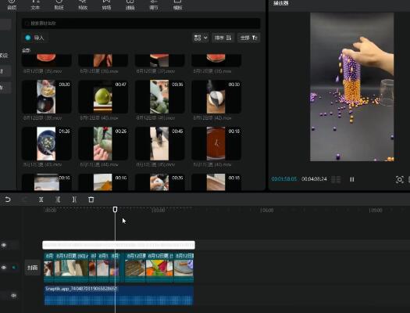Click the vertical video preview in player
The height and width of the screenshot is (313, 410).
coord(351,87)
